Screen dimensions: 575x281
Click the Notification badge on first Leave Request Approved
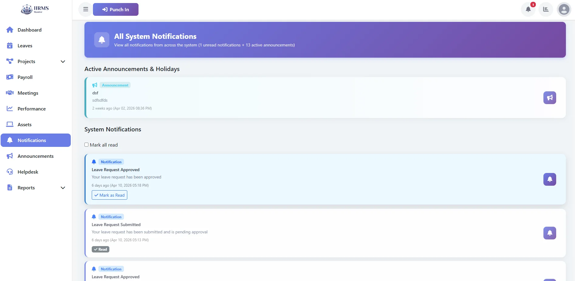click(111, 162)
